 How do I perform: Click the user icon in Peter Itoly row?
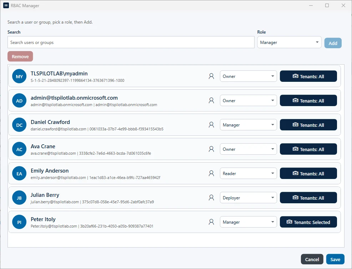coord(211,222)
